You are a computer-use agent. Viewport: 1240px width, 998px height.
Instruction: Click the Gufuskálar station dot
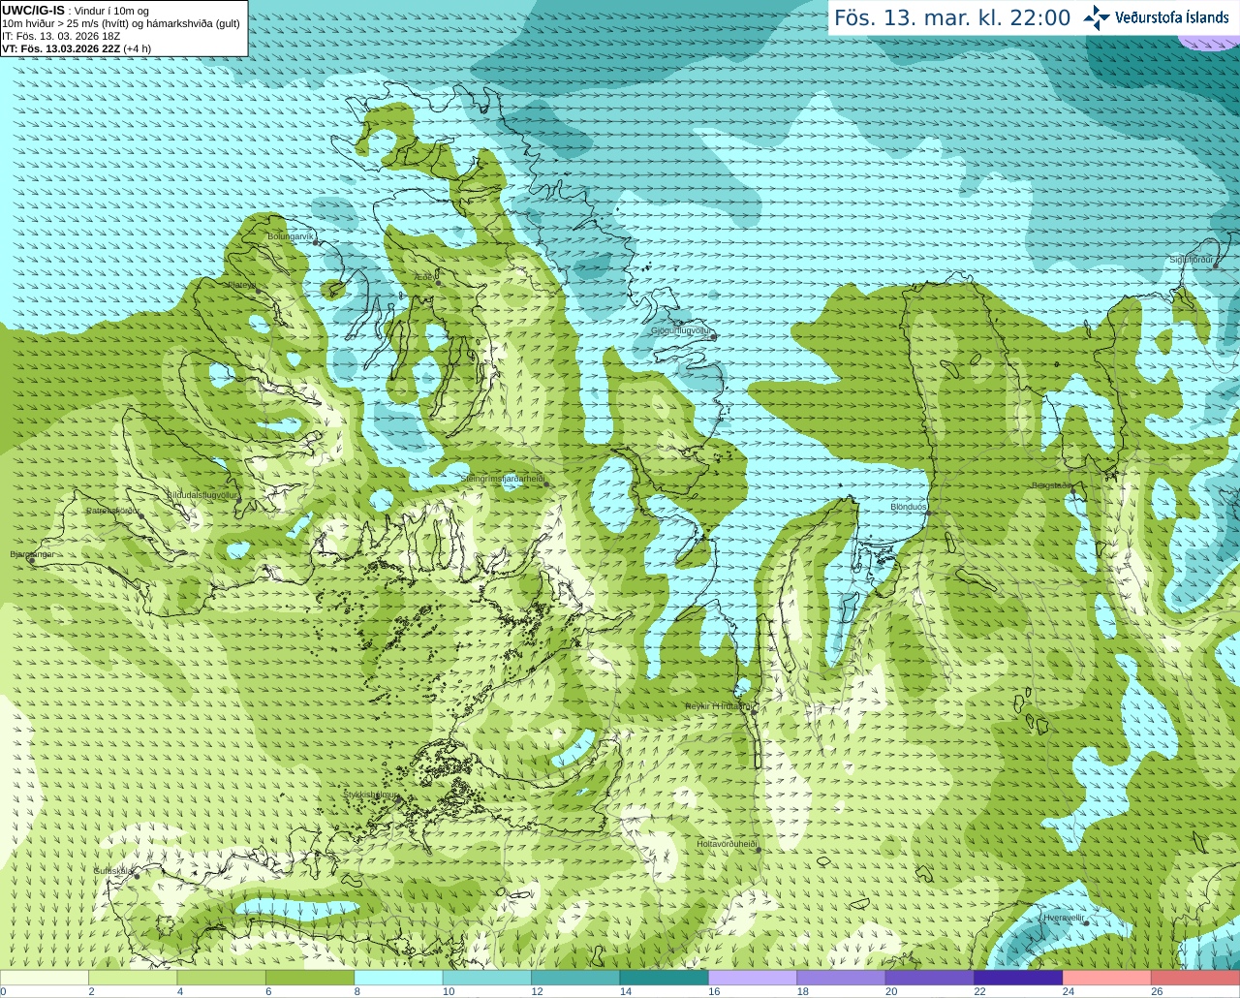[137, 876]
